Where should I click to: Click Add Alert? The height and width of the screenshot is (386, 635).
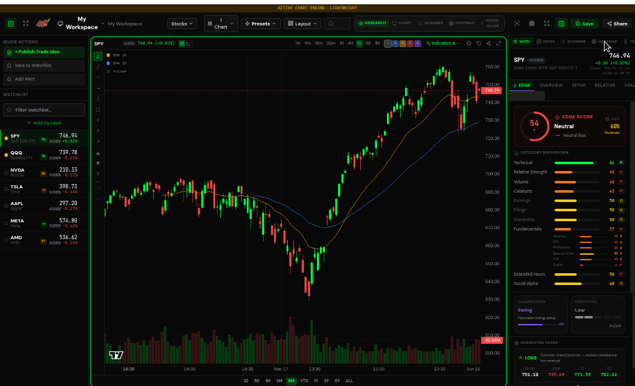click(x=44, y=79)
